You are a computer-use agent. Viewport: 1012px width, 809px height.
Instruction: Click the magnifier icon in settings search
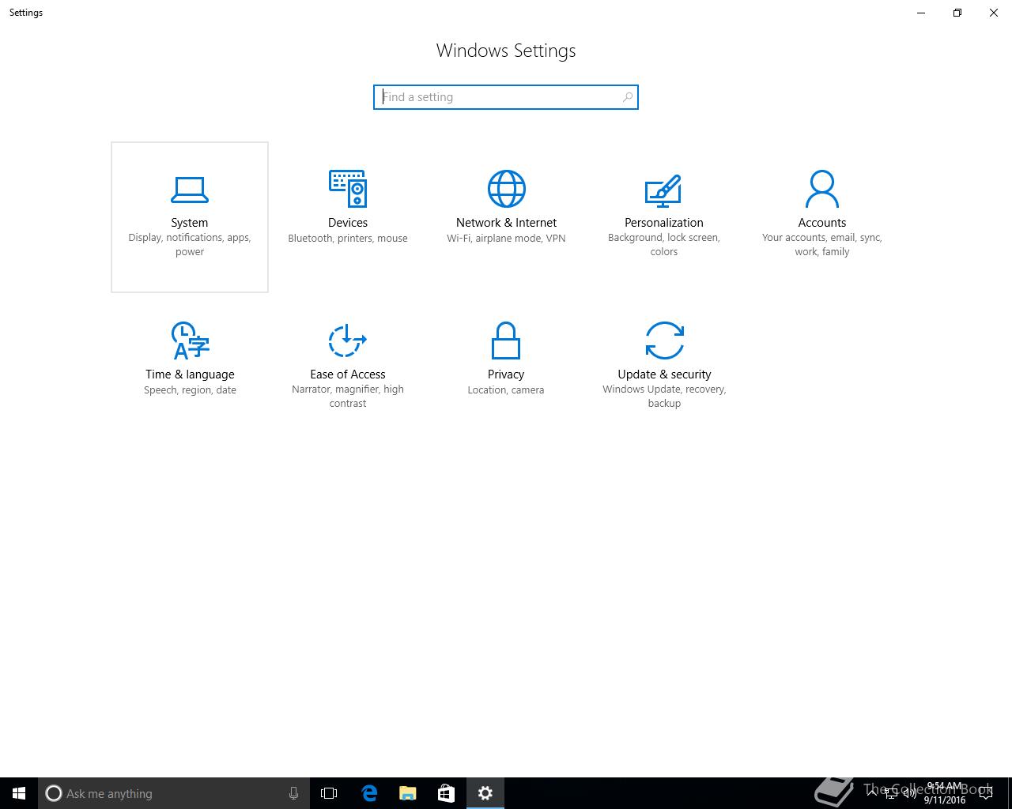(x=628, y=97)
